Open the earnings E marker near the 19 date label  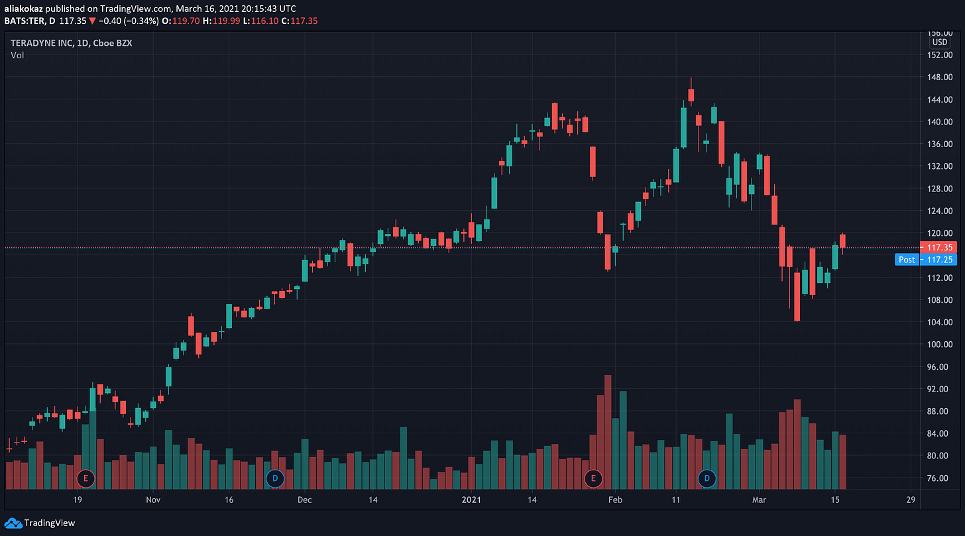tap(85, 478)
